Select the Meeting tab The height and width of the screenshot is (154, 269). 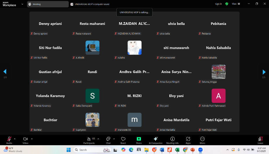[48, 4]
